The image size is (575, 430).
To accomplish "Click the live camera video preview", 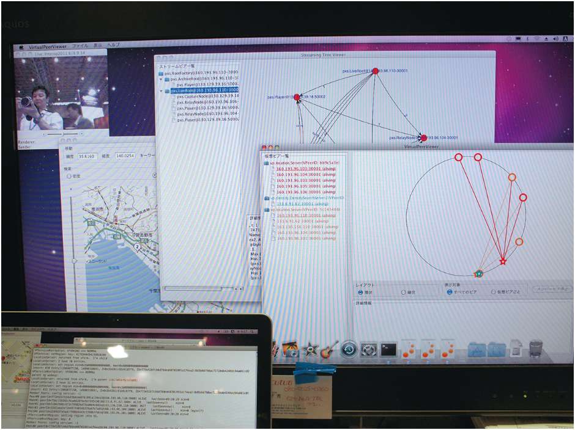I will tap(62, 92).
